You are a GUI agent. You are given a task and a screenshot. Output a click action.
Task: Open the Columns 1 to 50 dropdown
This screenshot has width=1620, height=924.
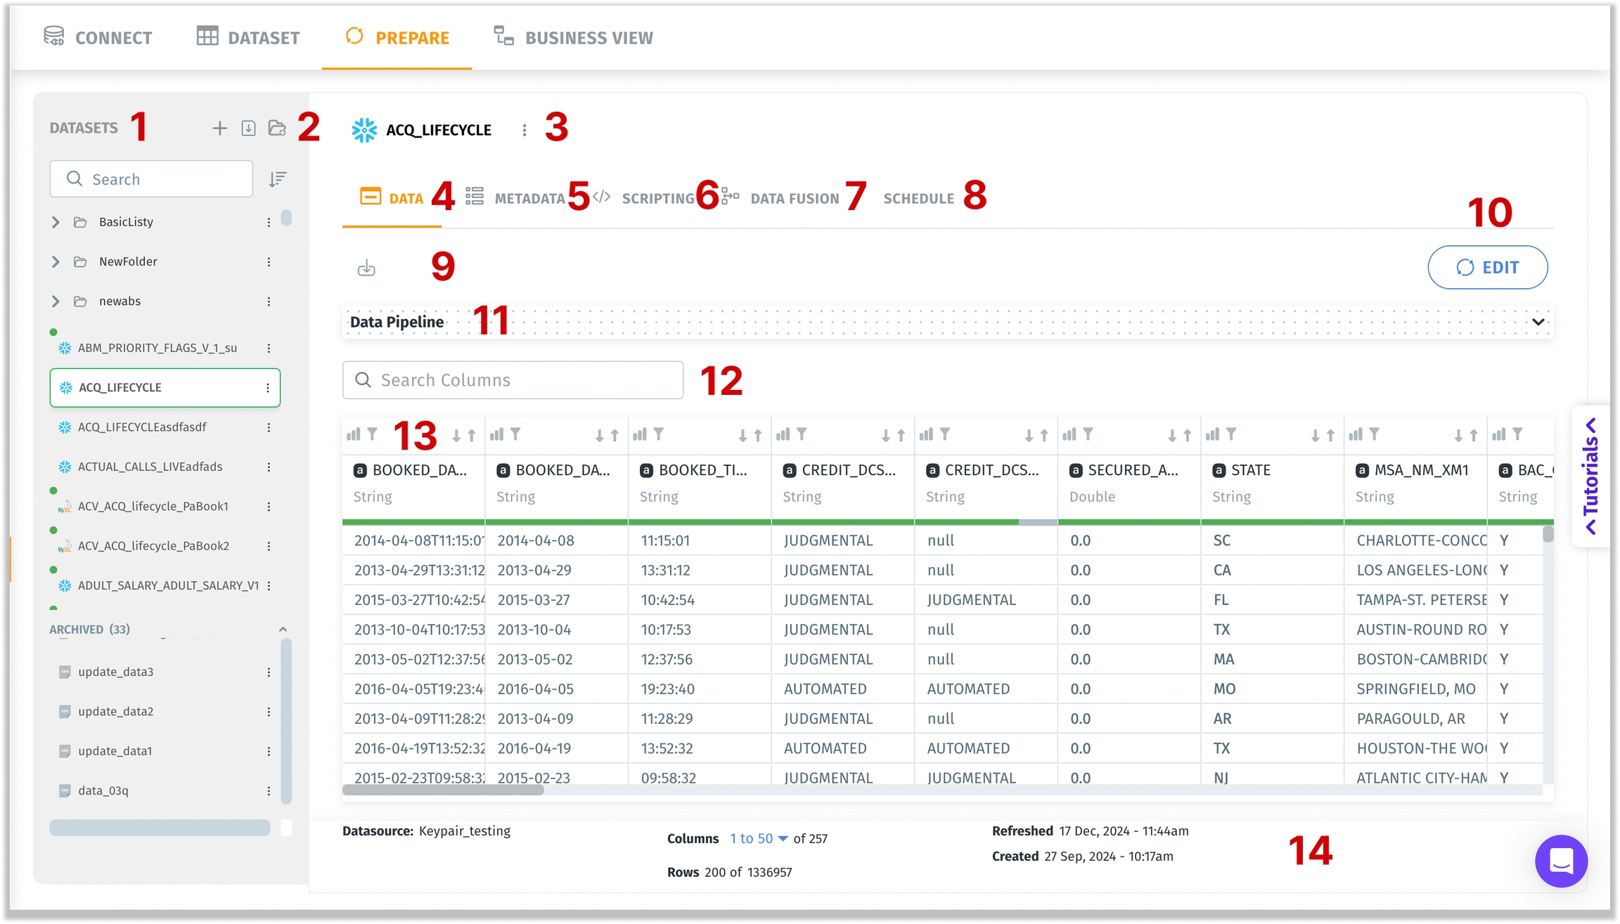pyautogui.click(x=759, y=838)
